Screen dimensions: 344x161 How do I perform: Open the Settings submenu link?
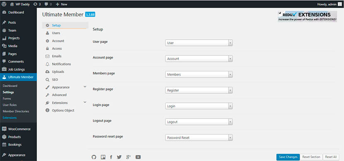pos(8,92)
